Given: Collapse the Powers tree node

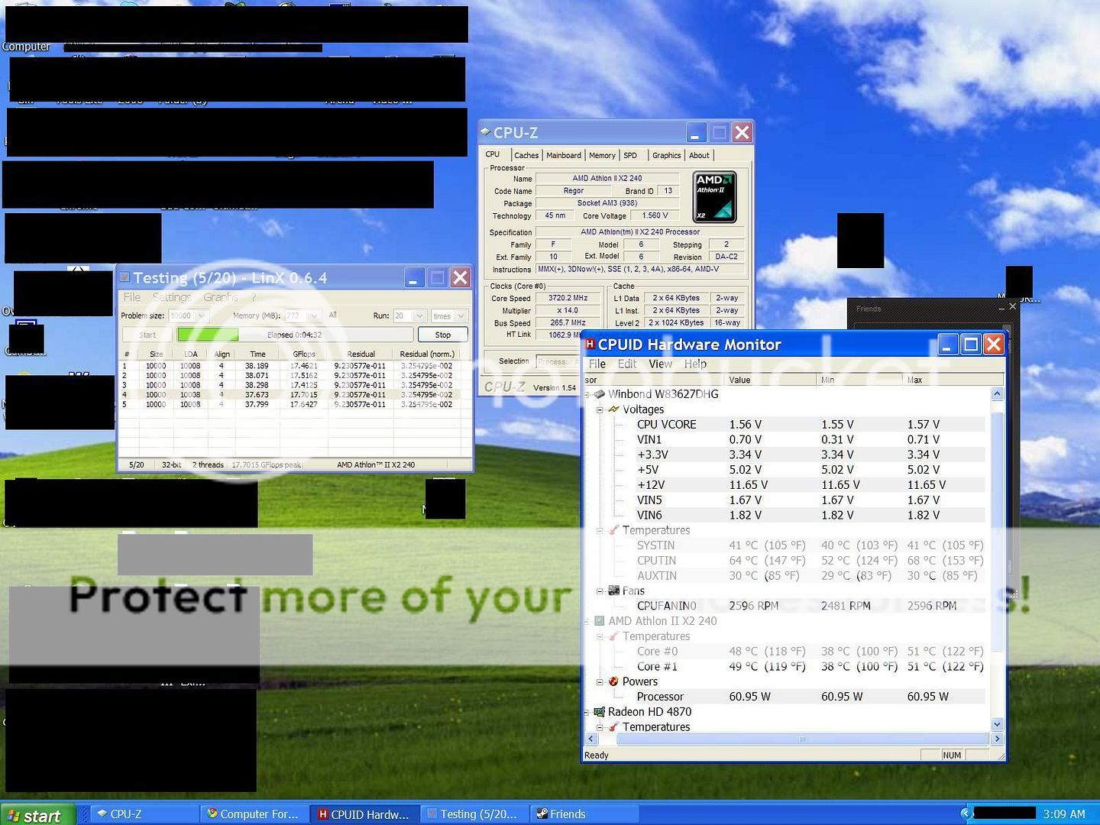Looking at the screenshot, I should tap(600, 681).
